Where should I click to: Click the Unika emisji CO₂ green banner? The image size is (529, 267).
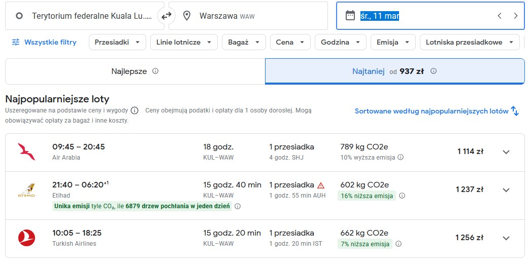pos(142,206)
